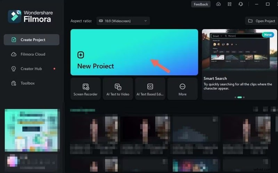Maximize the Filmora window
This screenshot has height=173, width=278.
pos(268,4)
